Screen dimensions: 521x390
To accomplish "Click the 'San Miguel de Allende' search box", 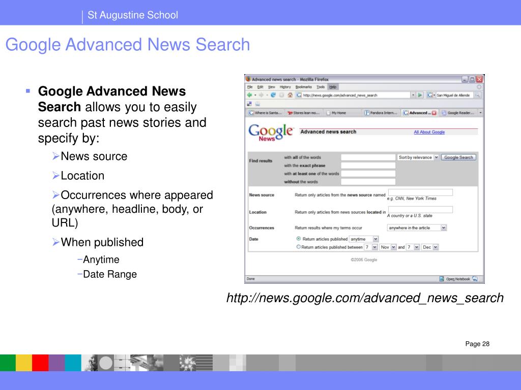I will (453, 95).
